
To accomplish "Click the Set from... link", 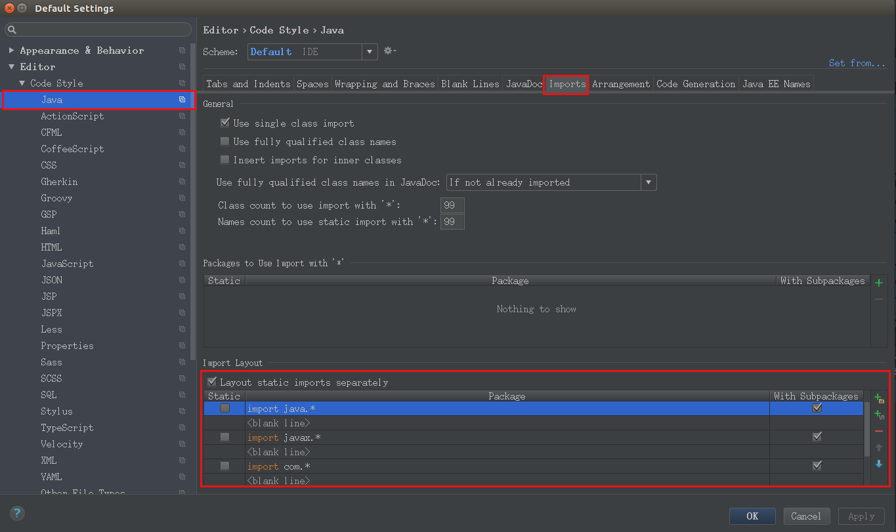I will [857, 63].
